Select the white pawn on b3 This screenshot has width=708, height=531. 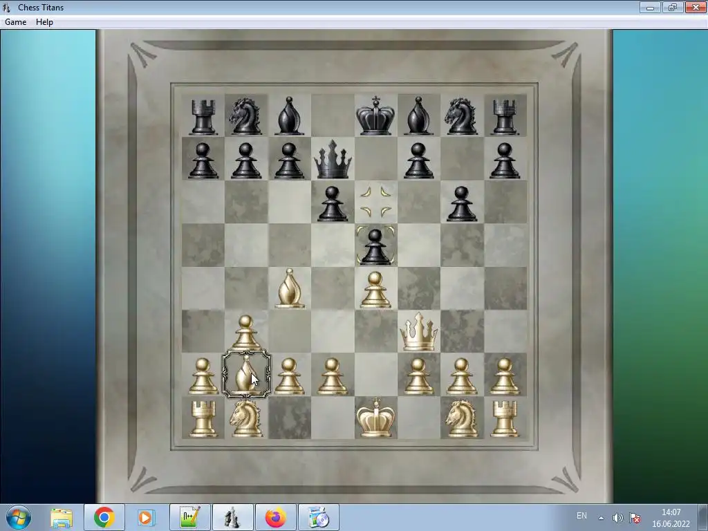coord(245,332)
